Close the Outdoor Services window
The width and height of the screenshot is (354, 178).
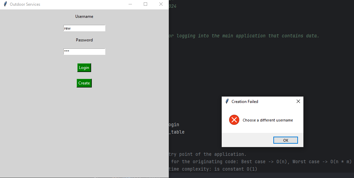pos(161,4)
